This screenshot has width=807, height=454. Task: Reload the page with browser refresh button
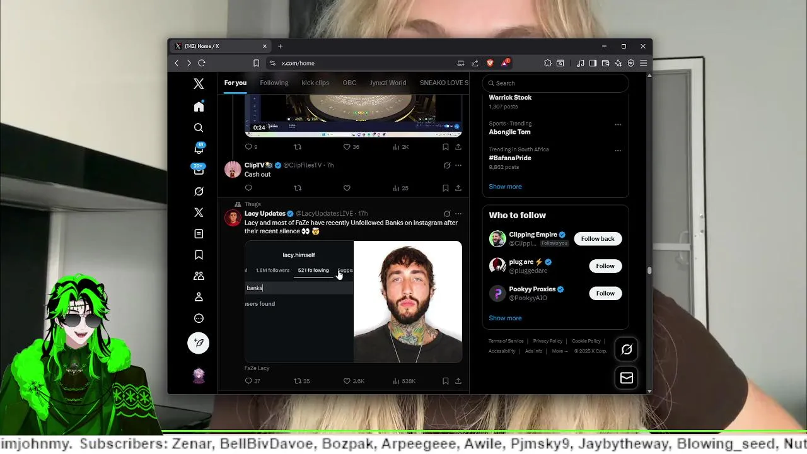202,63
